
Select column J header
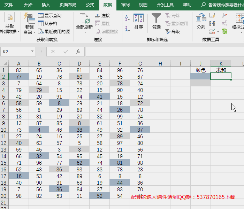point(200,63)
